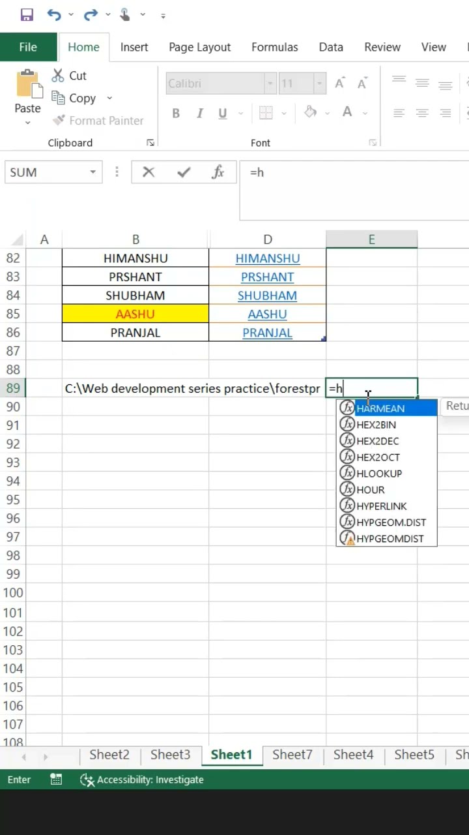Click the Paste clipboard icon
The image size is (469, 835).
click(28, 84)
